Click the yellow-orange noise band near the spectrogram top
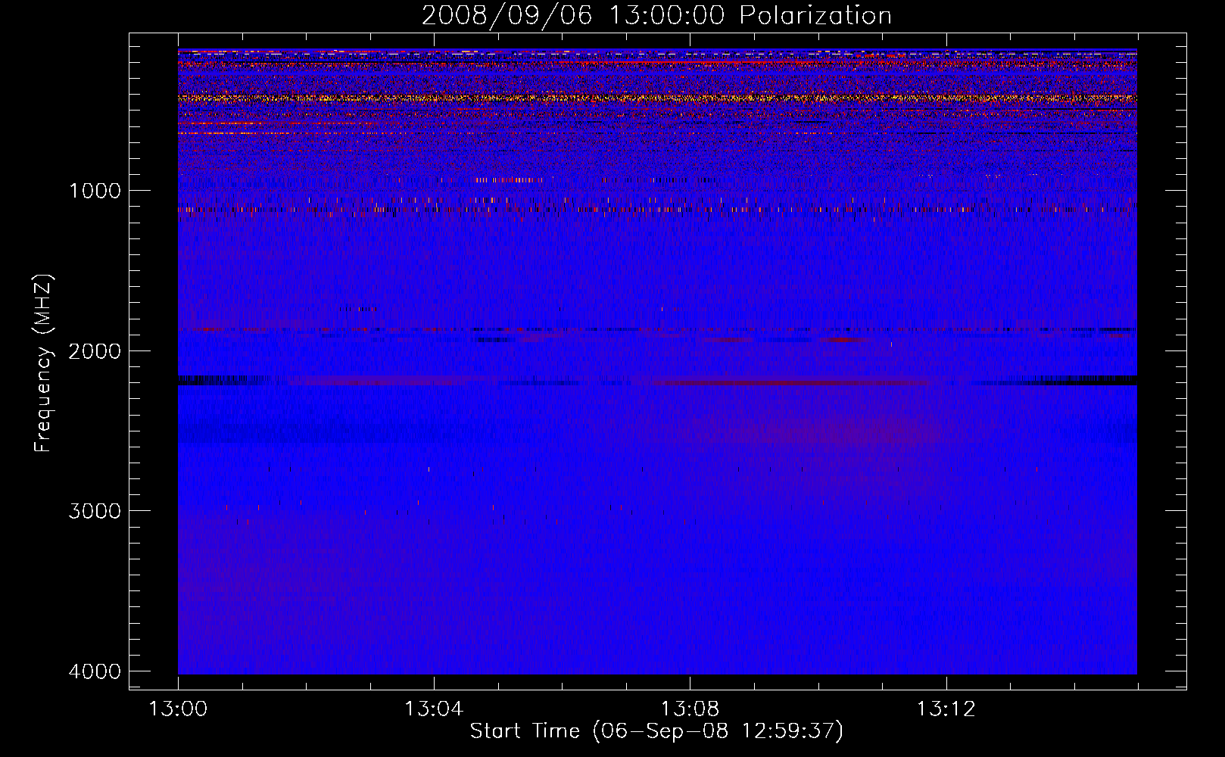Screen dimensions: 1225x757 [x=657, y=98]
